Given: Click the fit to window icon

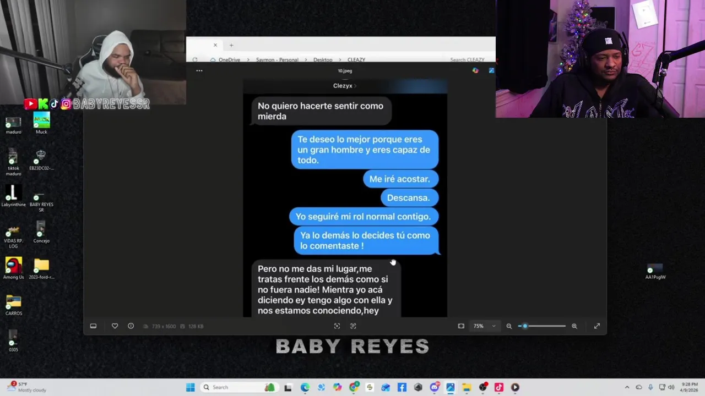Looking at the screenshot, I should pyautogui.click(x=461, y=326).
